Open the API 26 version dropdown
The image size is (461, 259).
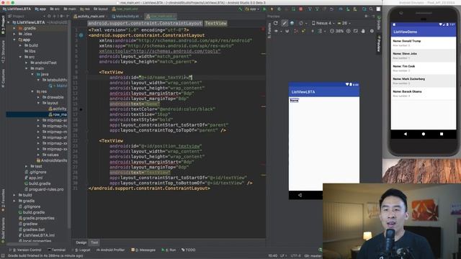[x=344, y=23]
